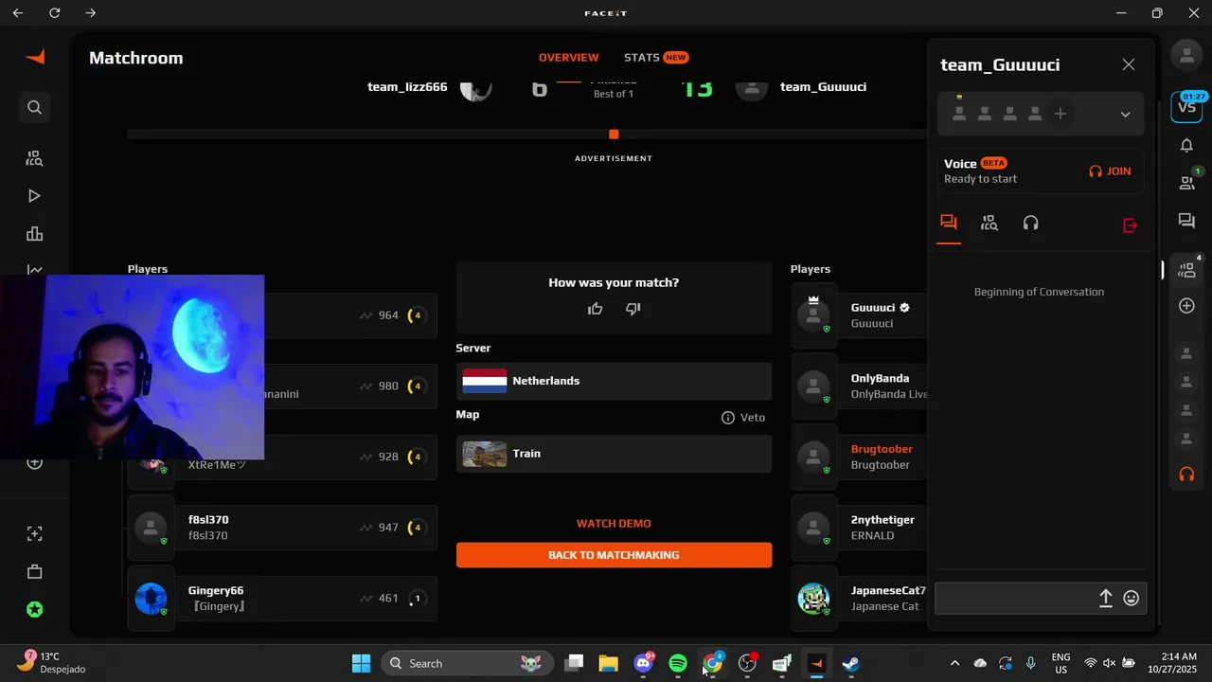Close the team_Guuuuci chat panel
The height and width of the screenshot is (682, 1212).
(1129, 64)
